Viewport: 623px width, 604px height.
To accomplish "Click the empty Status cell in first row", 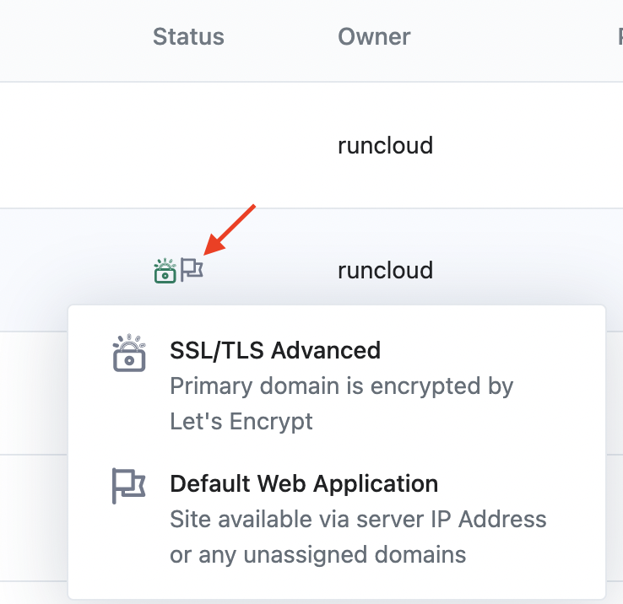I will pos(188,145).
